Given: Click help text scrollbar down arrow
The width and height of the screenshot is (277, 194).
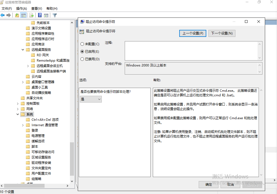Looking at the screenshot, I should (x=261, y=175).
